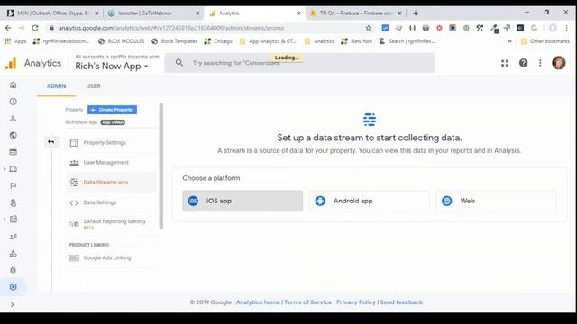577x324 pixels.
Task: Switch to the ADMIN tab
Action: click(x=56, y=86)
